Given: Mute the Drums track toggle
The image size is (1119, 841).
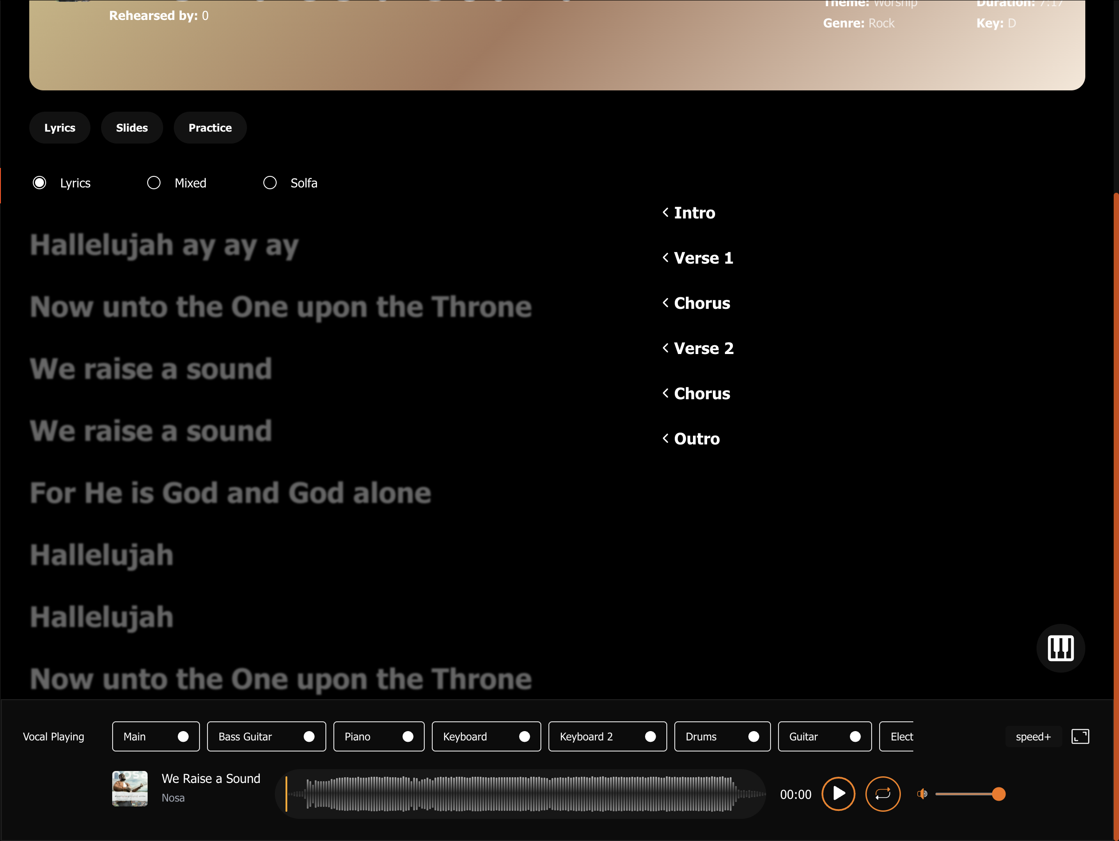Looking at the screenshot, I should pyautogui.click(x=754, y=736).
